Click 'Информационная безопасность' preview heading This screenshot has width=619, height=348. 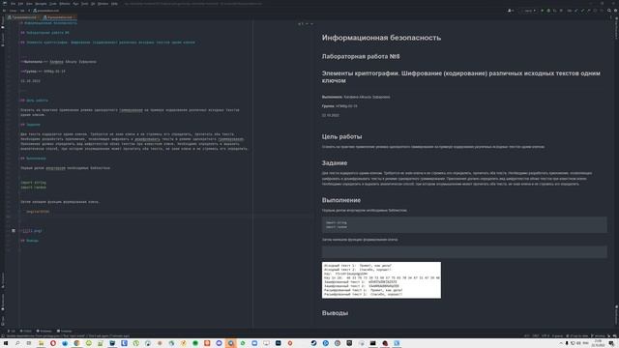pyautogui.click(x=381, y=38)
